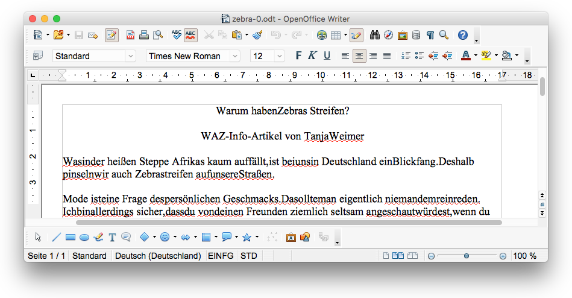Open OpenOffice Help icon
This screenshot has width=572, height=298.
pyautogui.click(x=462, y=35)
